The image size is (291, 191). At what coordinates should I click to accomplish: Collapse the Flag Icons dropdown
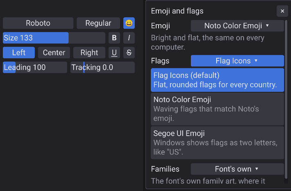point(237,61)
